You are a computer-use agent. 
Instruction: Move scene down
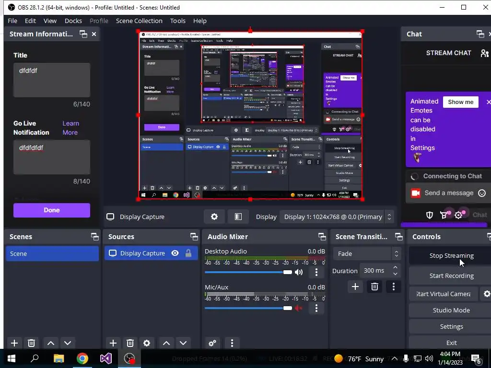click(68, 343)
